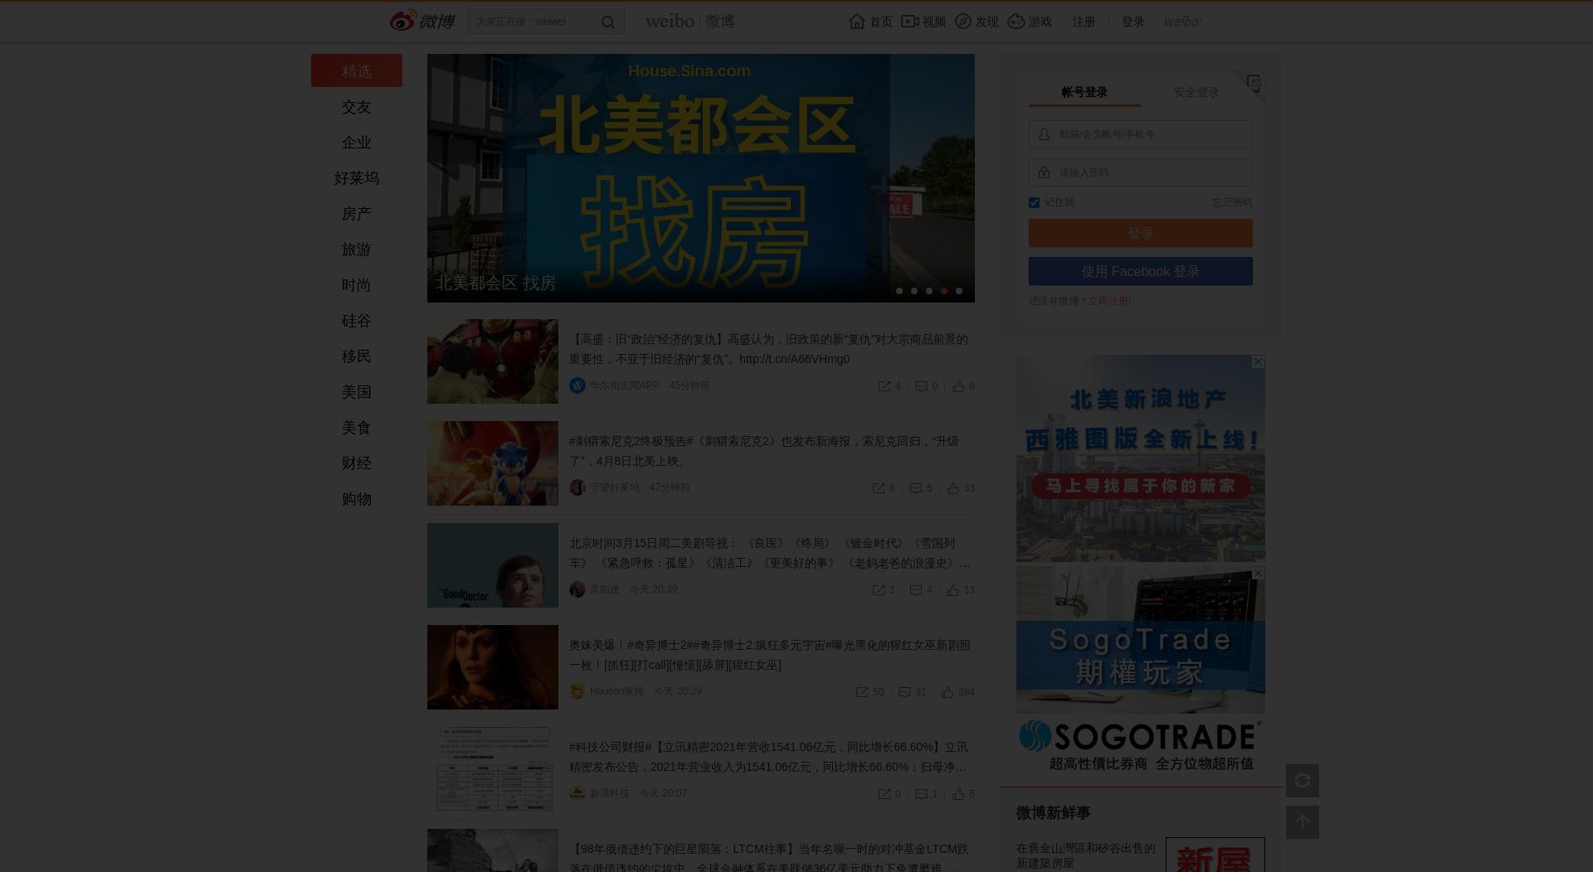Like the 刺猬索尼克2 post
1593x872 pixels.
953,488
